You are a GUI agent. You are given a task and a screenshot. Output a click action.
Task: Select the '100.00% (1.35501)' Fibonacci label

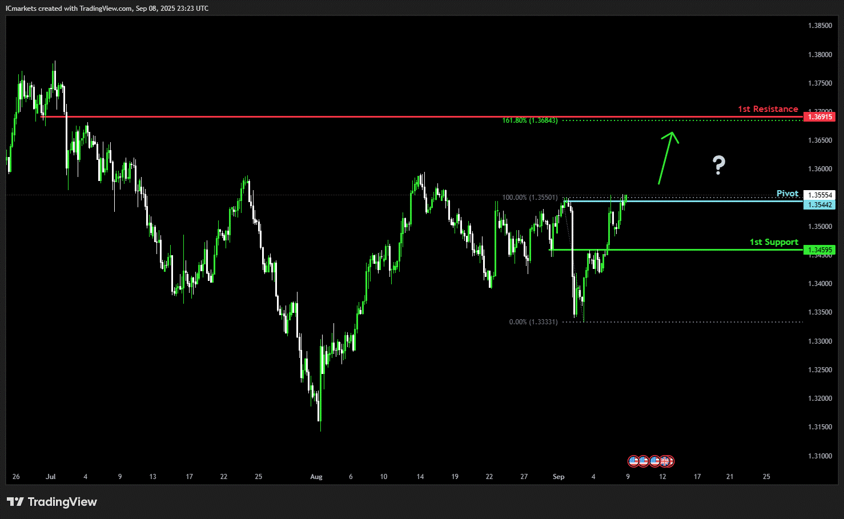(530, 198)
